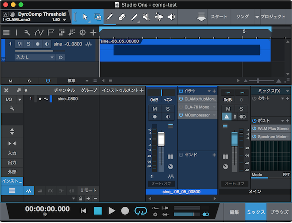Select the Arrow tool
The width and height of the screenshot is (292, 223).
point(85,17)
